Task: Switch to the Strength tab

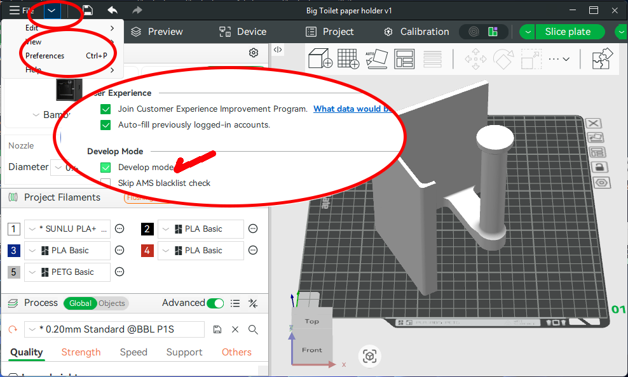Action: [x=81, y=352]
